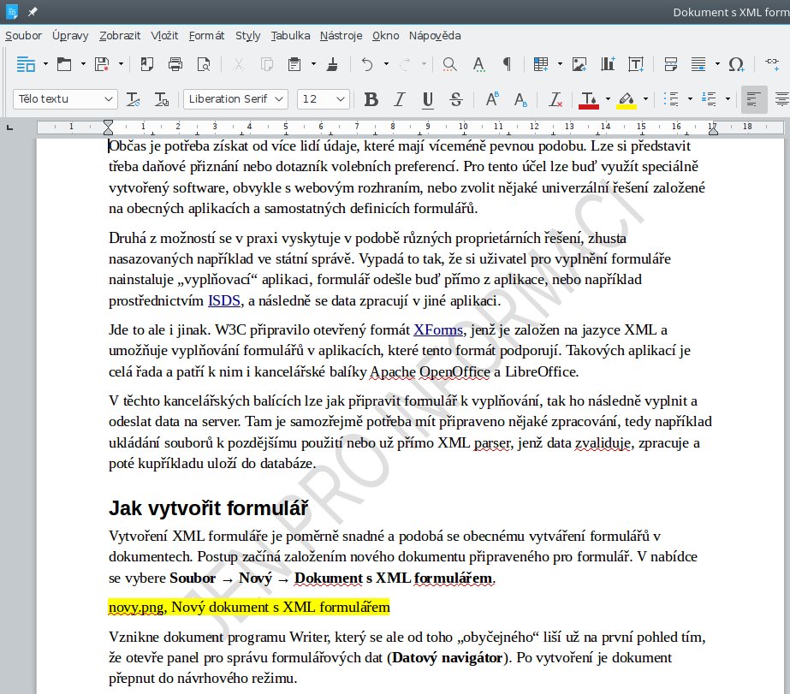The width and height of the screenshot is (790, 694).
Task: Insert a page break
Action: pyautogui.click(x=670, y=64)
